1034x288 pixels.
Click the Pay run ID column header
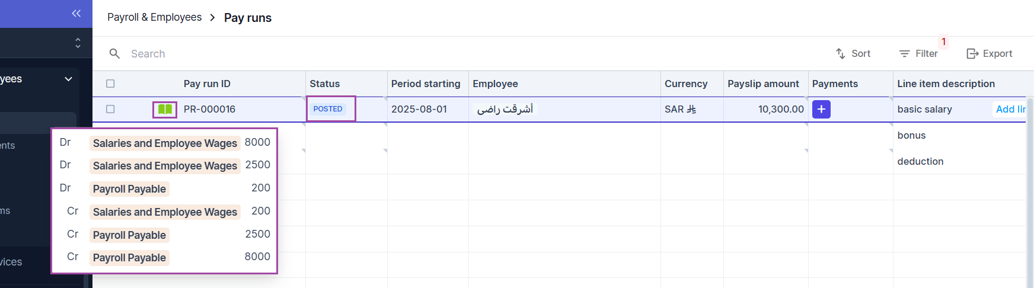[207, 84]
